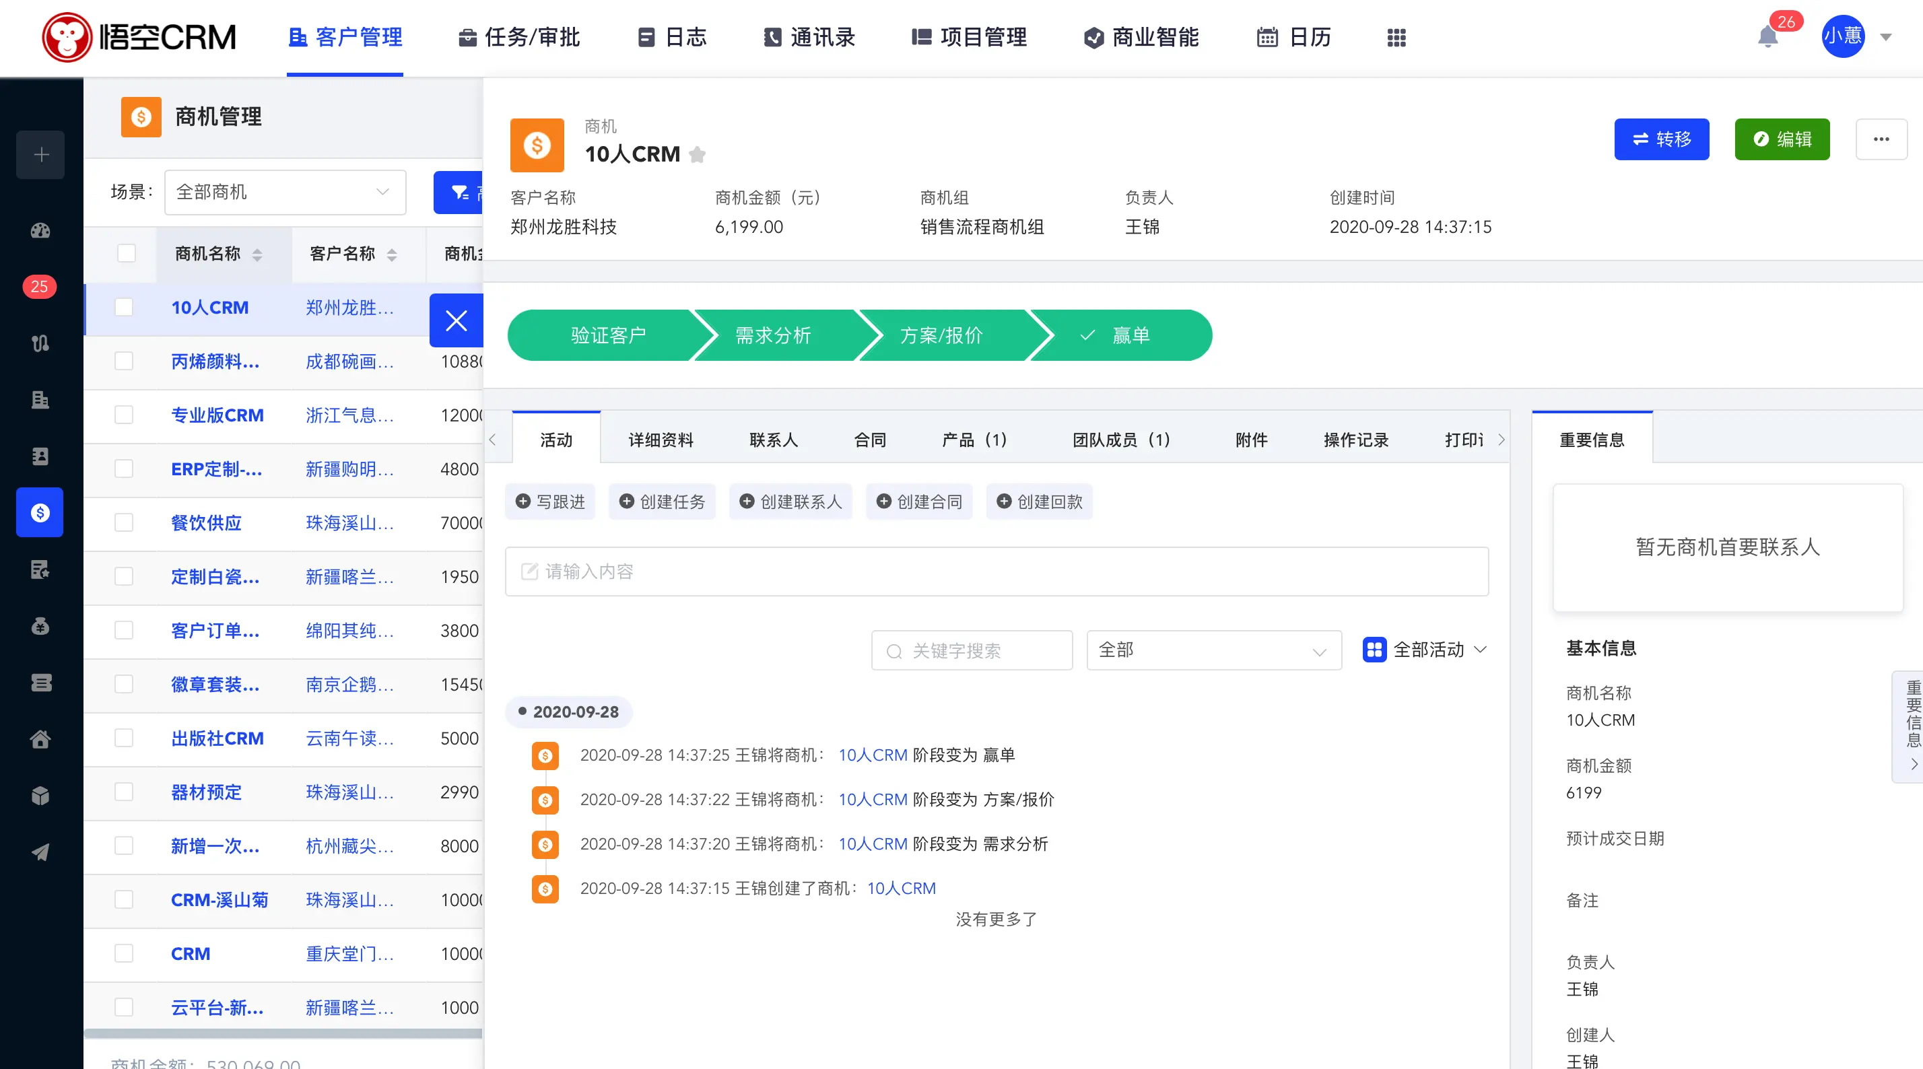Select the customer building icon in sidebar
The width and height of the screenshot is (1923, 1069).
[x=40, y=400]
